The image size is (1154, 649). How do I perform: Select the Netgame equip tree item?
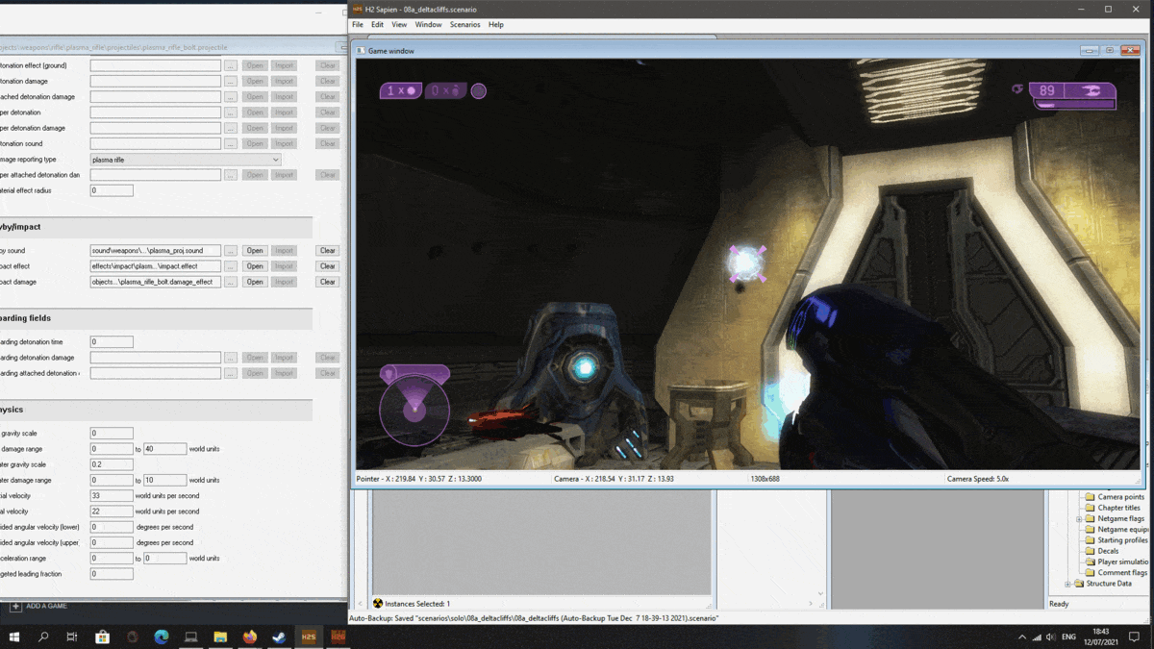point(1122,530)
